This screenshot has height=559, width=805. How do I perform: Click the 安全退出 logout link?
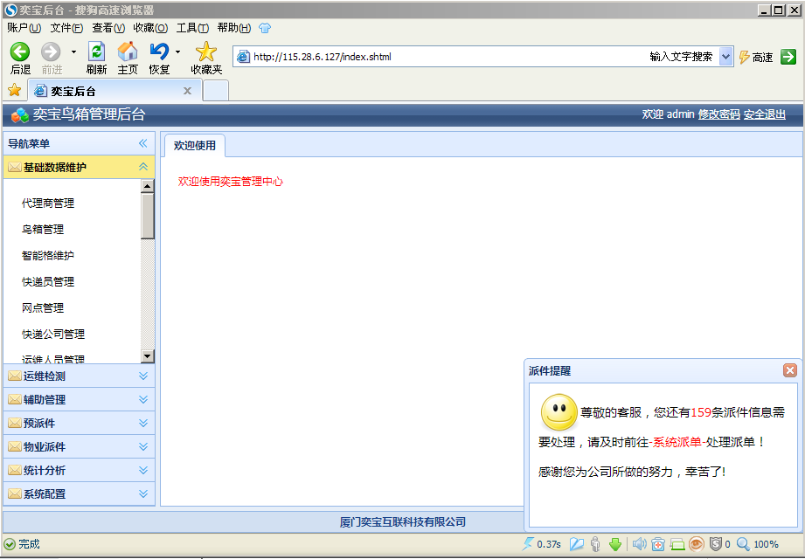tap(765, 114)
